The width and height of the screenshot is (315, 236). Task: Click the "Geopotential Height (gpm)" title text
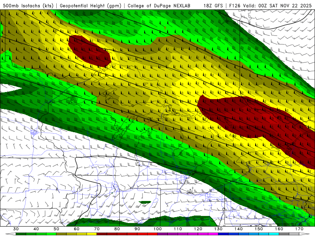tap(91, 6)
